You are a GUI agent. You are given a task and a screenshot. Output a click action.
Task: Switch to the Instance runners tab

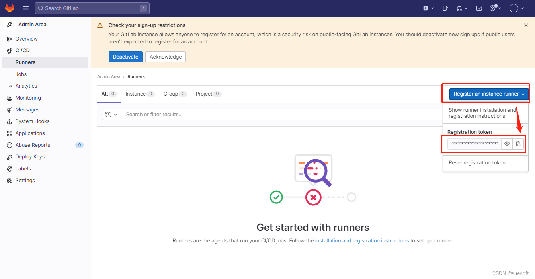click(x=140, y=94)
